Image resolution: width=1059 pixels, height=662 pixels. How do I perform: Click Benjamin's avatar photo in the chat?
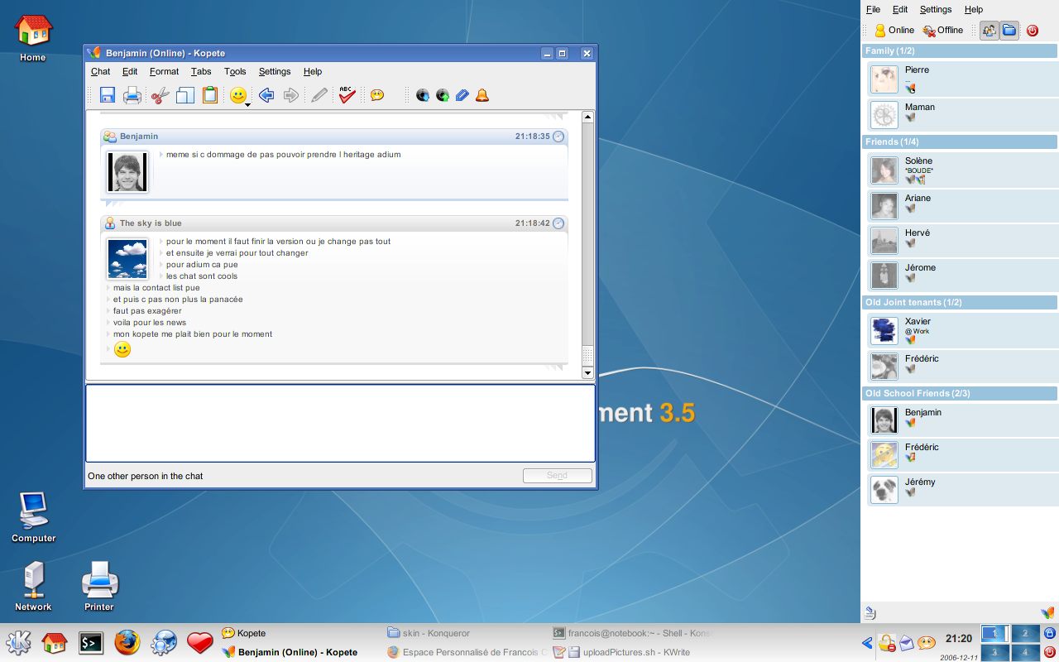[x=127, y=172]
